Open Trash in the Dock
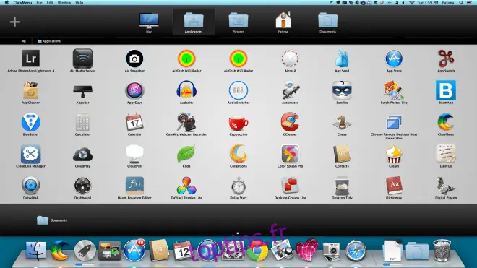The width and height of the screenshot is (477, 268). pyautogui.click(x=442, y=251)
